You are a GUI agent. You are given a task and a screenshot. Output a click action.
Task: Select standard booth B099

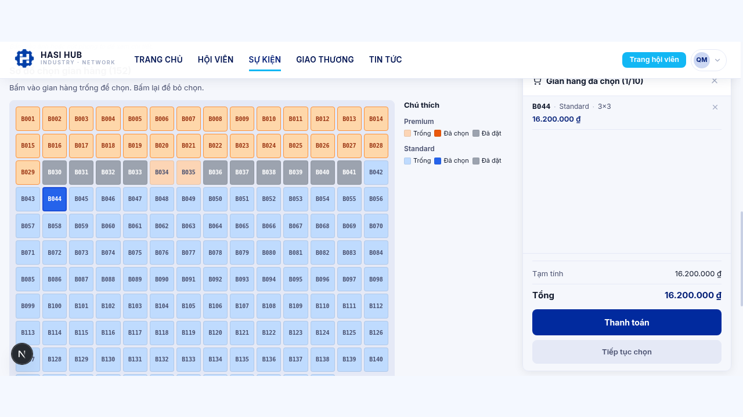28,306
